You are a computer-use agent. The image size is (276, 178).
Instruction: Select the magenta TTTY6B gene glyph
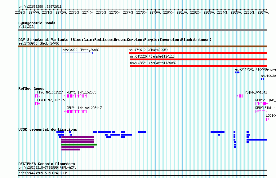[38, 104]
